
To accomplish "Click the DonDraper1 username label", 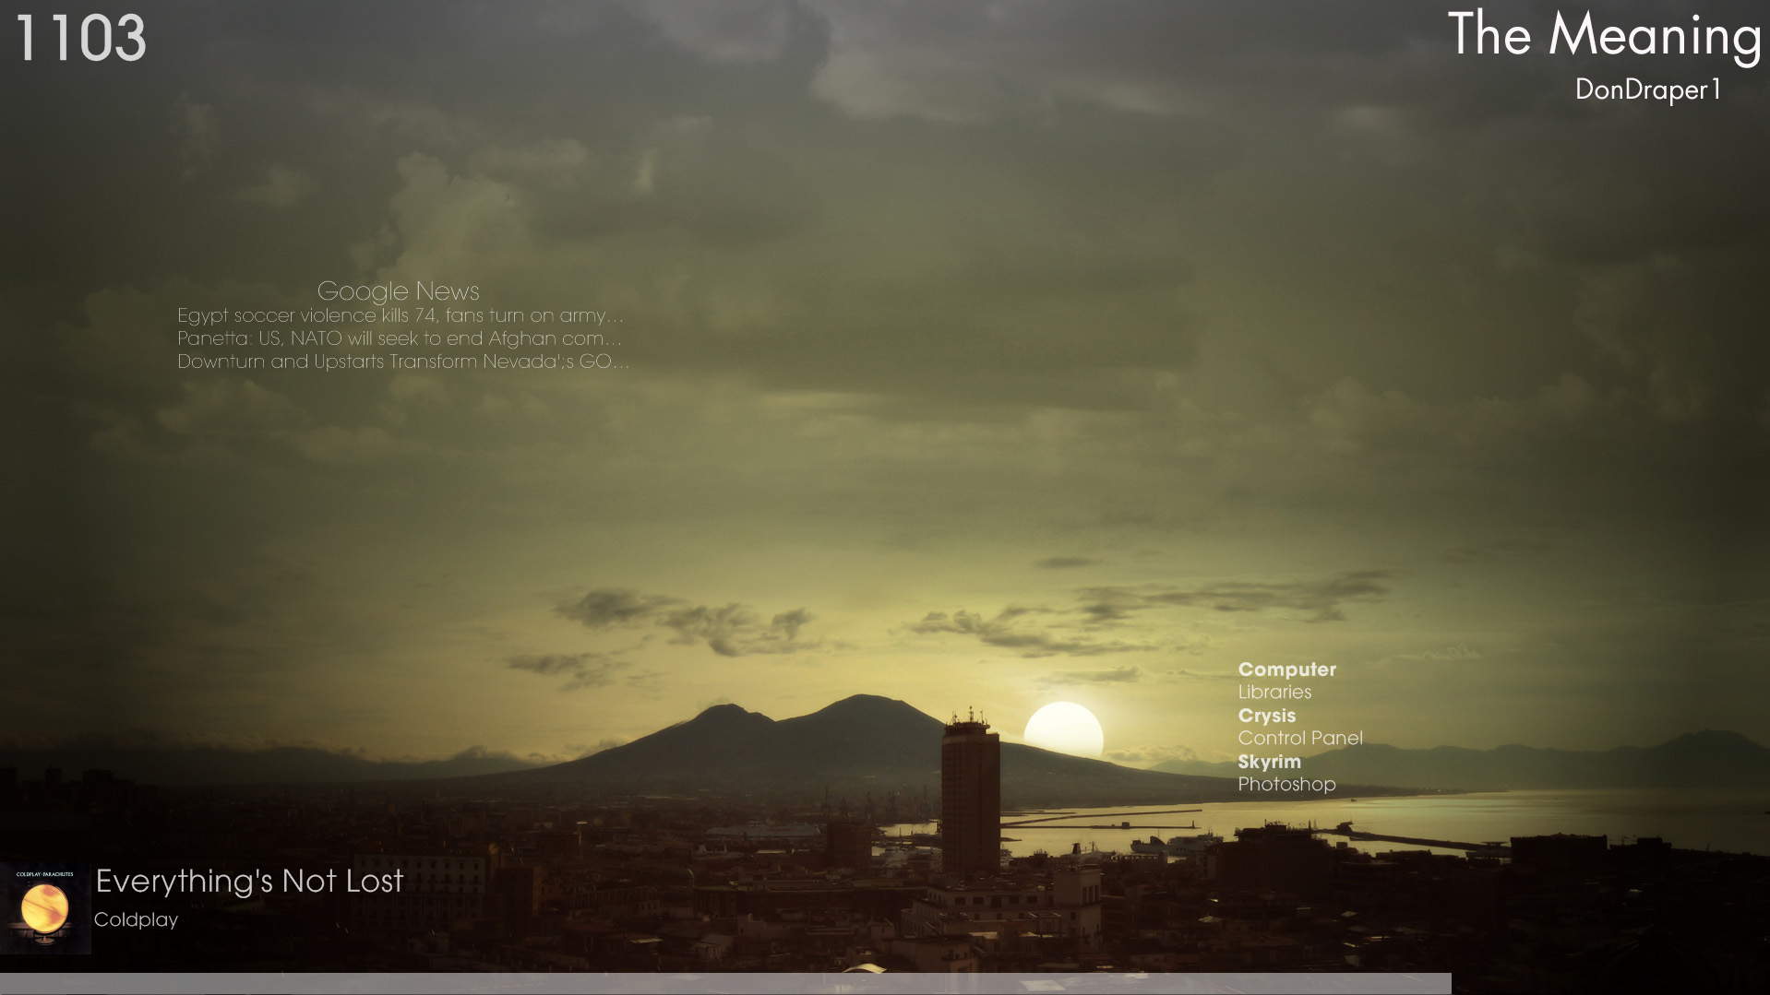I will pos(1647,89).
